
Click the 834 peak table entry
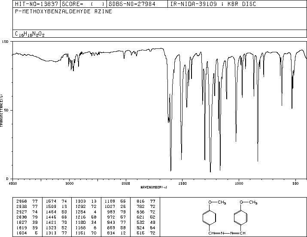point(146,233)
